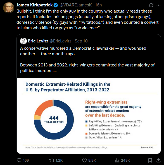
Task: Click the Sep 10 quoted tweet date
Action: tap(81, 41)
